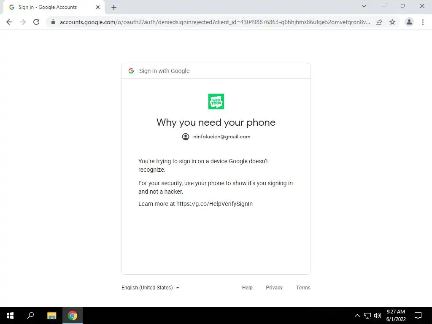Image resolution: width=432 pixels, height=324 pixels.
Task: Open the Terms link
Action: pyautogui.click(x=303, y=288)
